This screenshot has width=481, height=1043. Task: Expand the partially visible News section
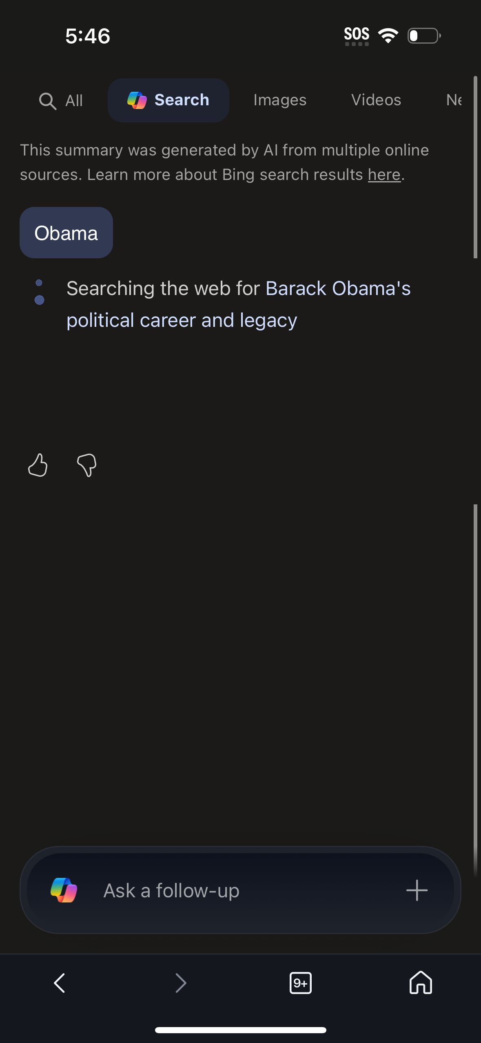[x=454, y=100]
